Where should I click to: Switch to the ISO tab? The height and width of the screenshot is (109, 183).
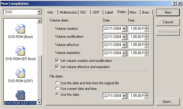(x=85, y=12)
